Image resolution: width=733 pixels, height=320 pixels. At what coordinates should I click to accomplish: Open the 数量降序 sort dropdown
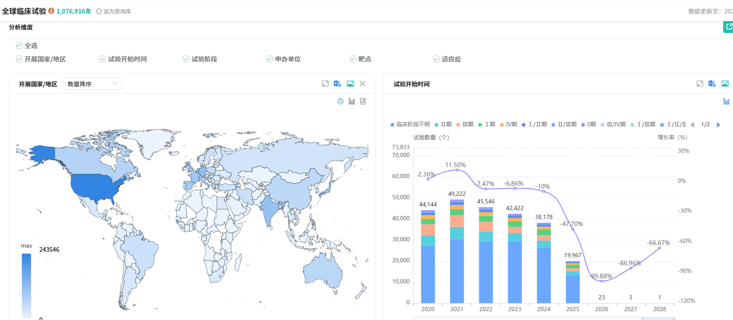tap(92, 84)
